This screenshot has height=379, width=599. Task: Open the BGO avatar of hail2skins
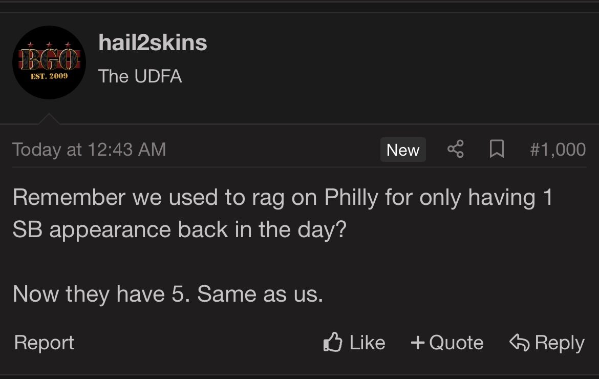[49, 62]
